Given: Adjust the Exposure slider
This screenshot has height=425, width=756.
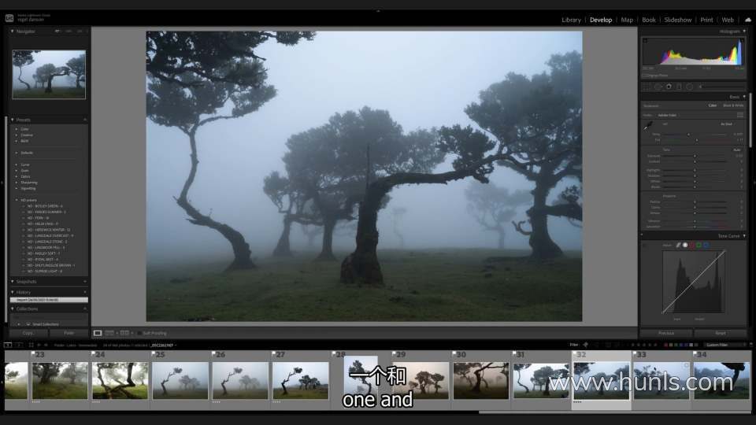Looking at the screenshot, I should click(x=695, y=156).
